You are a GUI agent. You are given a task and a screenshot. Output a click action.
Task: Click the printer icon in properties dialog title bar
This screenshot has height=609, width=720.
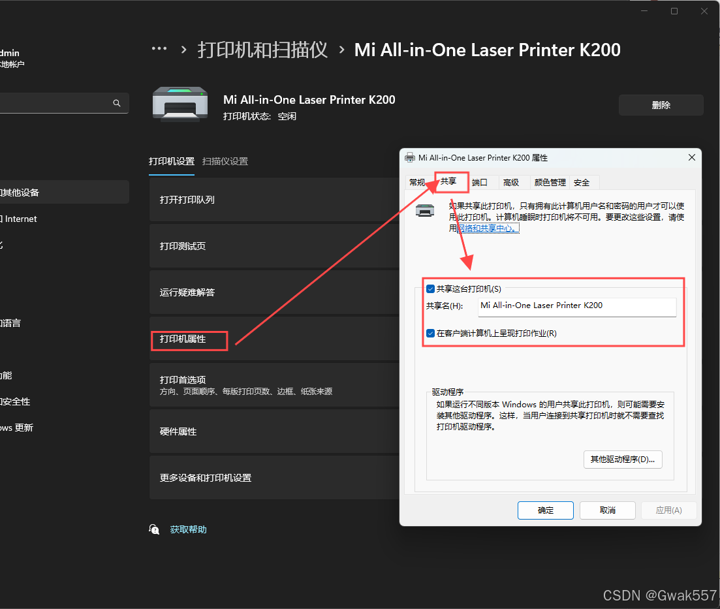tap(409, 158)
